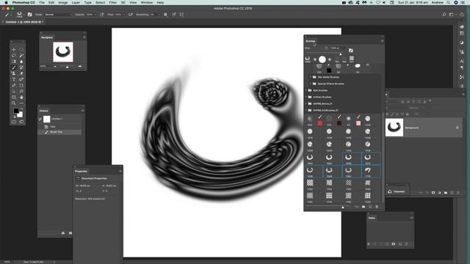The height and width of the screenshot is (264, 470).
Task: Expand the Special Effects Brushes folder
Action: point(311,84)
